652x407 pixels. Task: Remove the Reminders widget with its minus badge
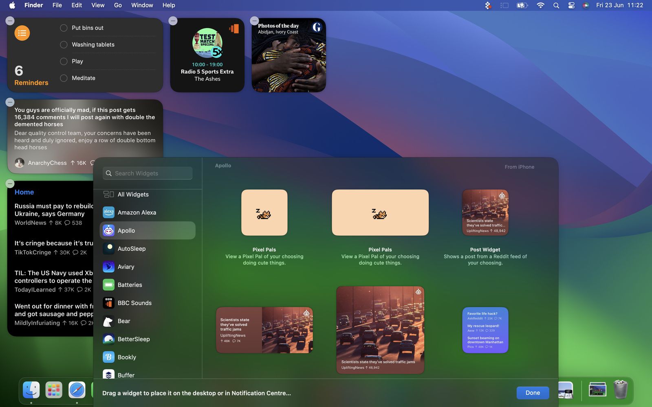(10, 20)
